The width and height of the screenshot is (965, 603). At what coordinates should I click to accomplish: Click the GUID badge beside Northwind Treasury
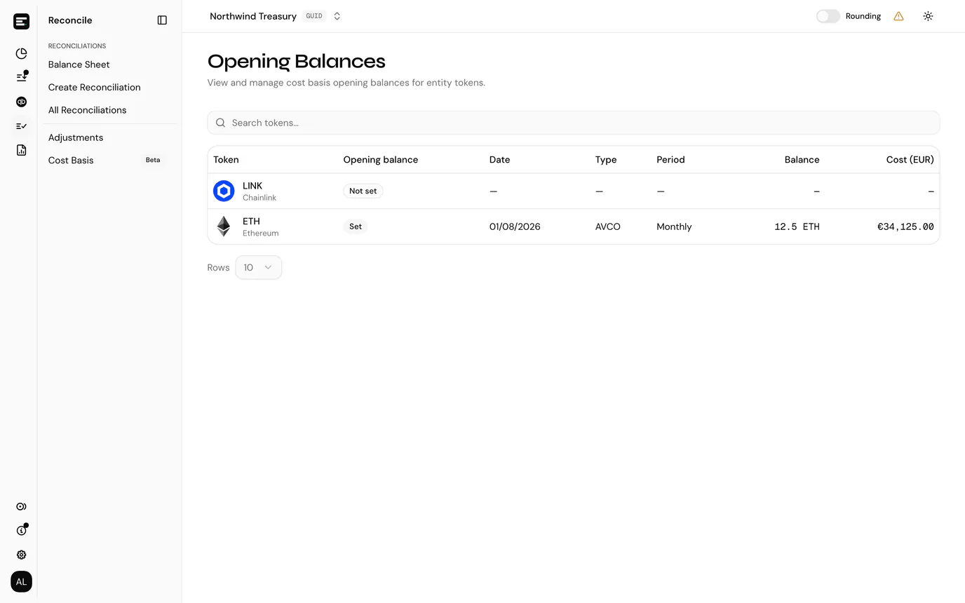314,16
